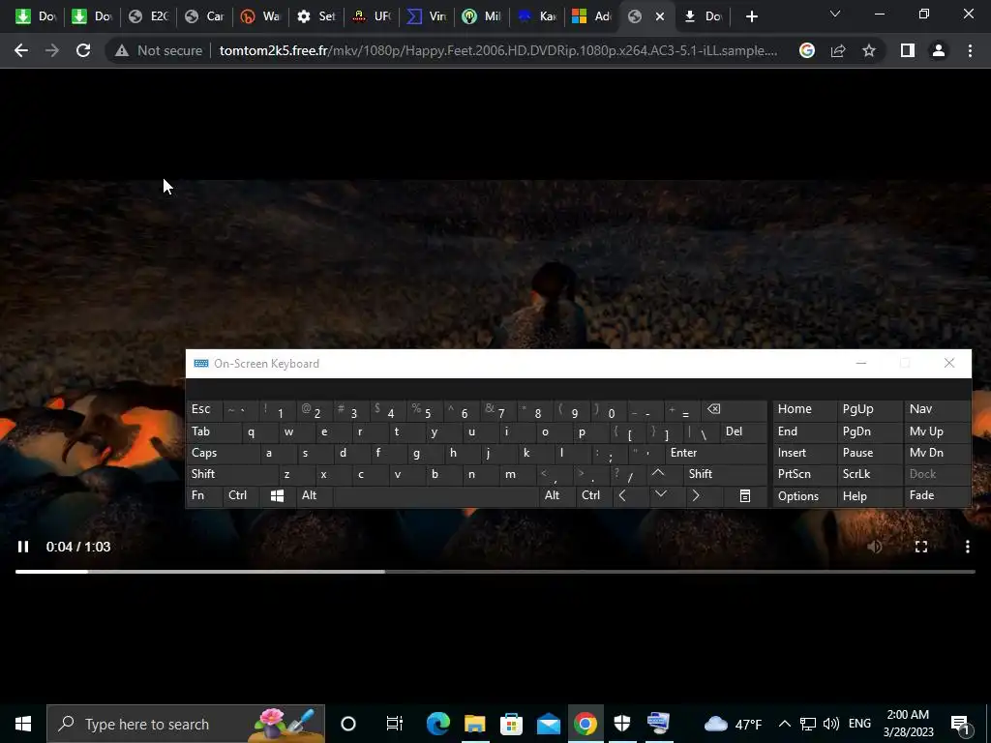The image size is (991, 743).
Task: Click the taskbar search box
Action: coord(186,724)
